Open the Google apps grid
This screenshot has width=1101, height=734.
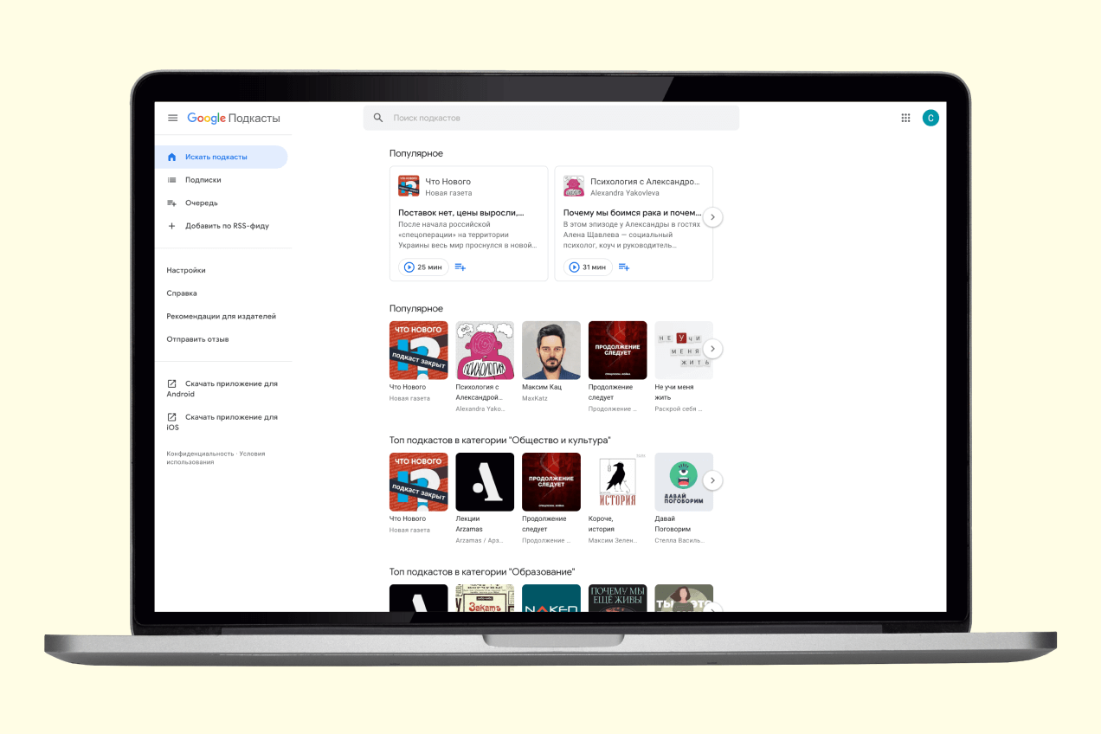[905, 118]
